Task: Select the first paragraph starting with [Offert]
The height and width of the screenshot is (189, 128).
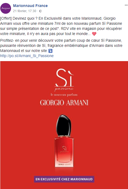Action: click(x=61, y=26)
